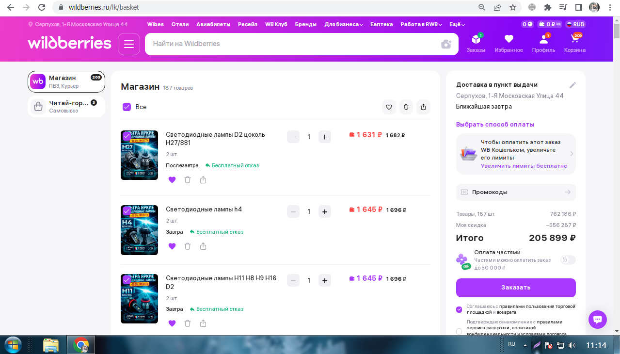620x354 pixels.
Task: Share Светодиодные лампы h4 item
Action: 203,246
